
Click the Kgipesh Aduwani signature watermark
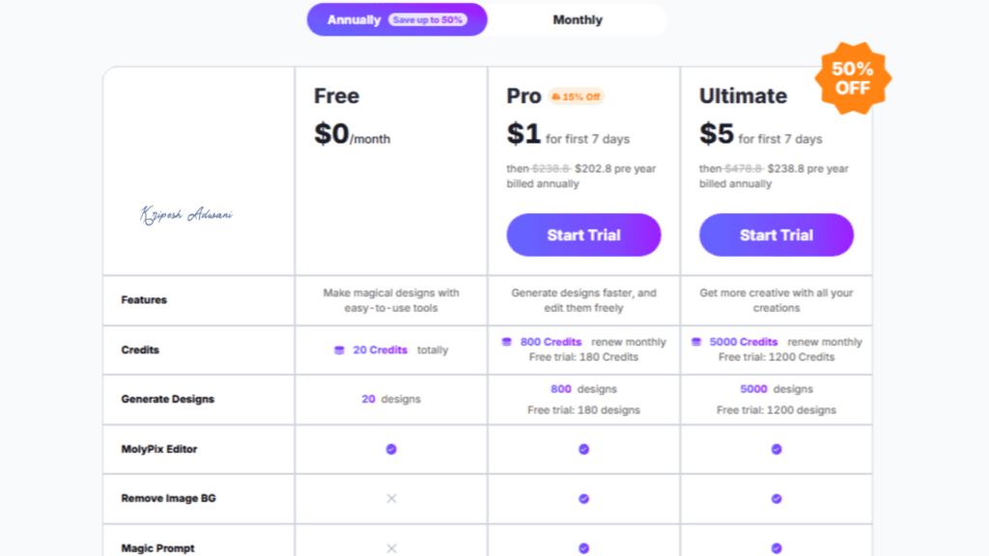pyautogui.click(x=186, y=214)
